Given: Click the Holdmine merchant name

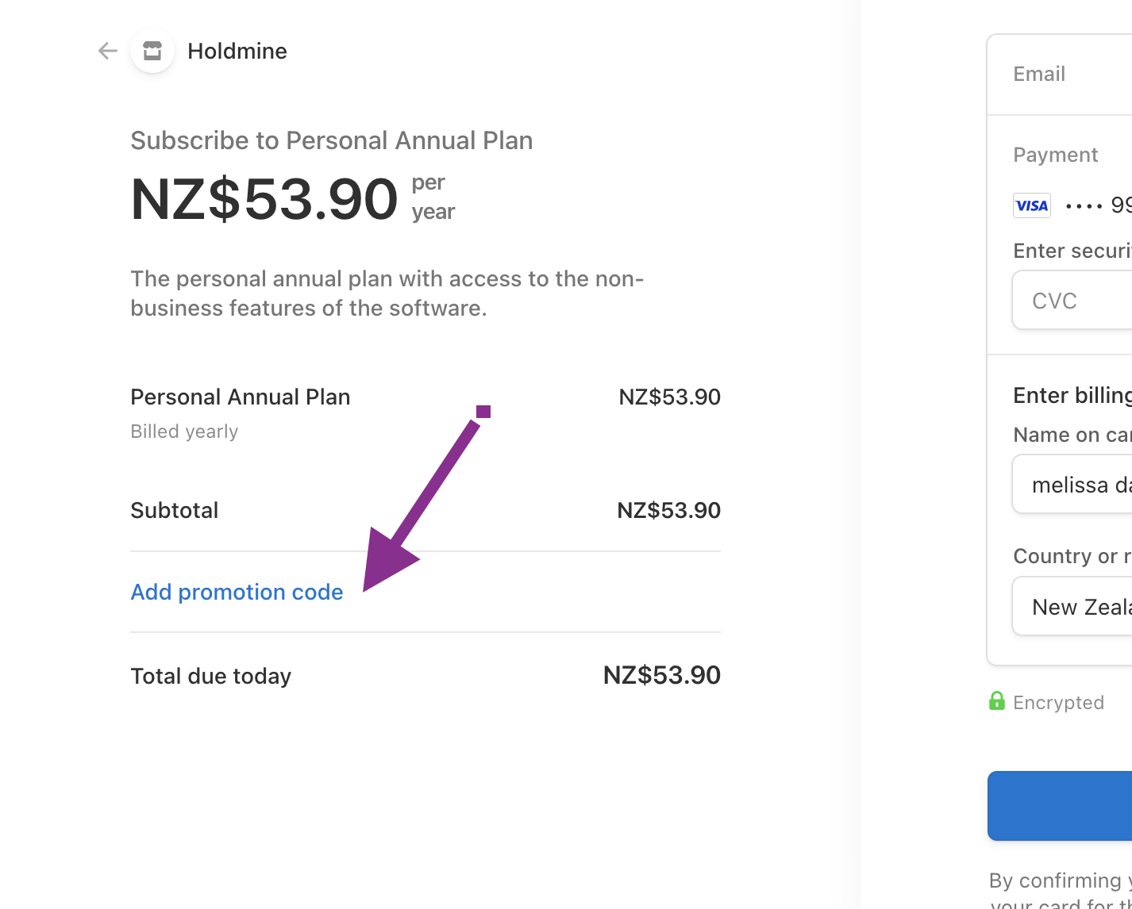Looking at the screenshot, I should pyautogui.click(x=237, y=52).
